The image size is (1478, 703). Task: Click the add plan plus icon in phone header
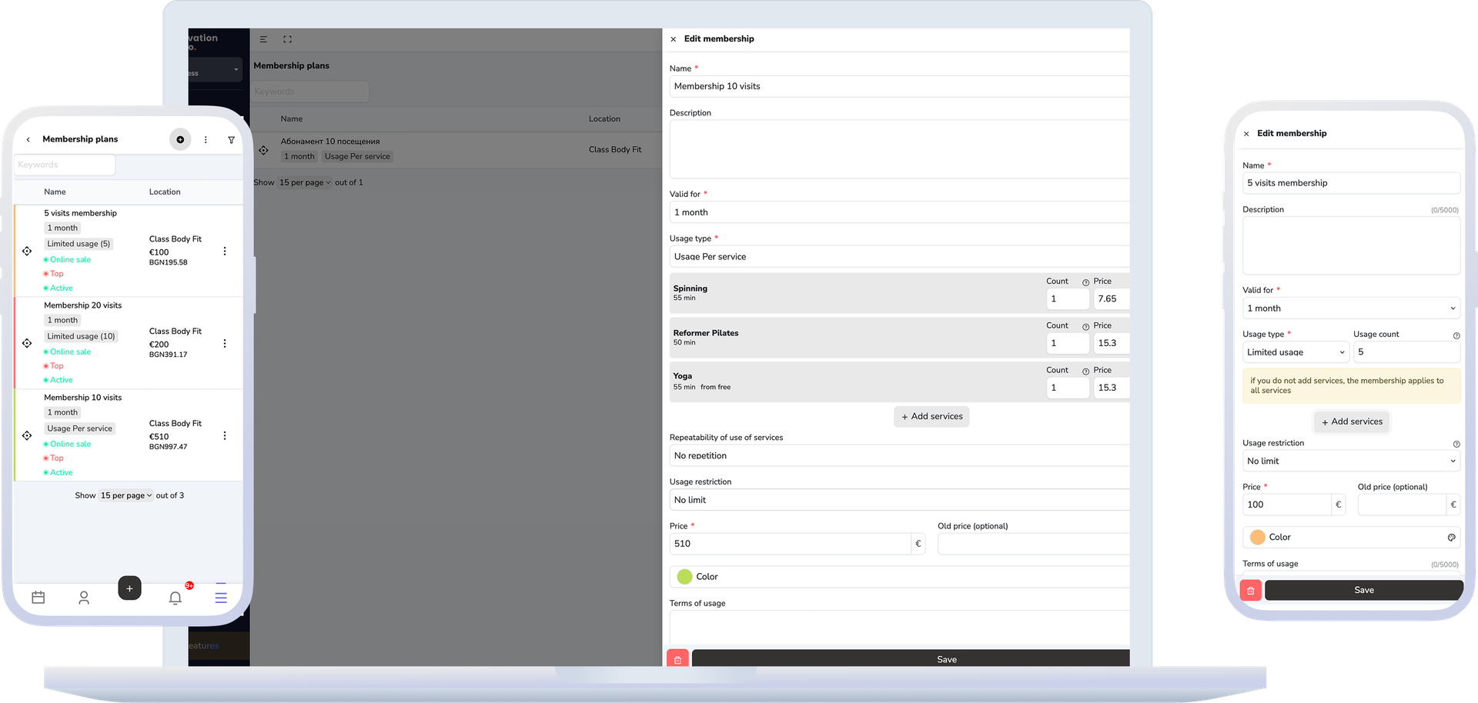coord(180,139)
